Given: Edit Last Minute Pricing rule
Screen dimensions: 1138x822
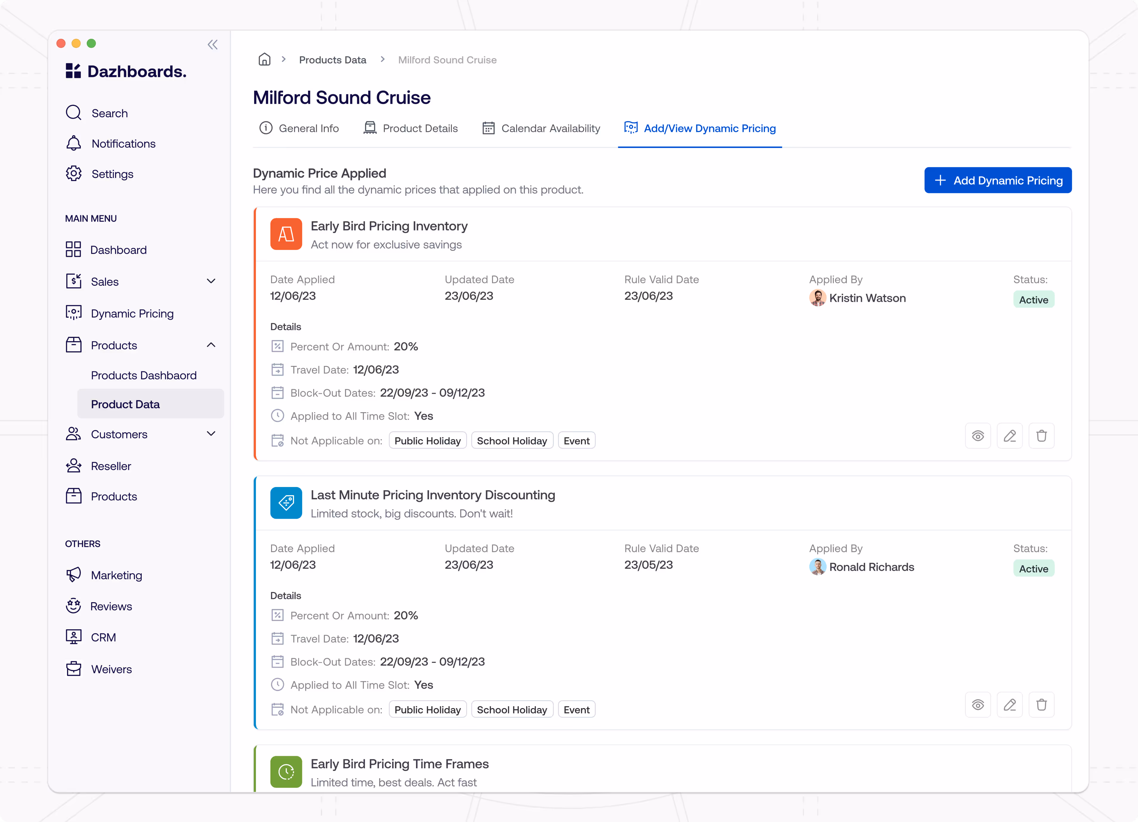Looking at the screenshot, I should pos(1009,704).
